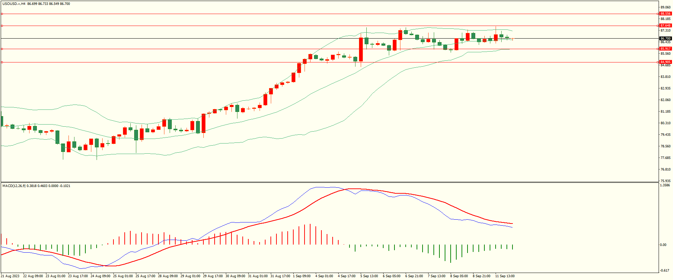Image resolution: width=673 pixels, height=280 pixels.
Task: Click the 85.917 level label on price axis
Action: pos(665,49)
